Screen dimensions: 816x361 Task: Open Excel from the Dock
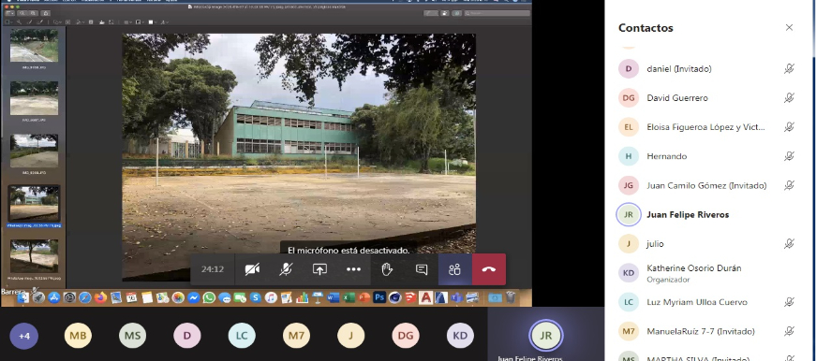[349, 297]
